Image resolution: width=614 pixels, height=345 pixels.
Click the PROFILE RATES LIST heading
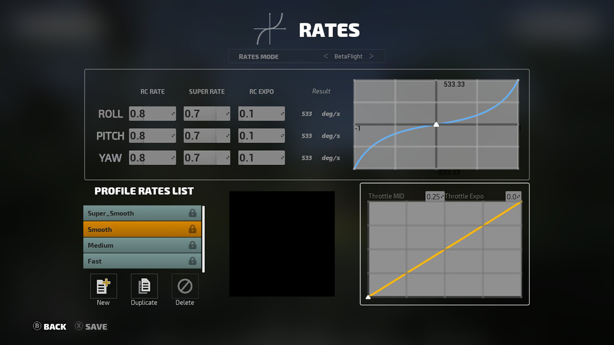144,191
